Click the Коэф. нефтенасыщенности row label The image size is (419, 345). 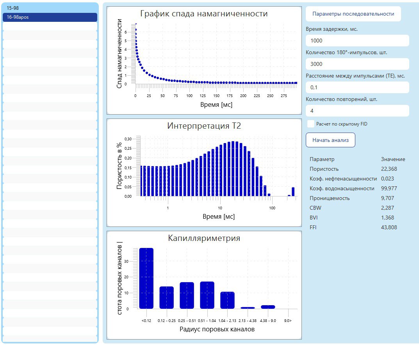pos(343,179)
